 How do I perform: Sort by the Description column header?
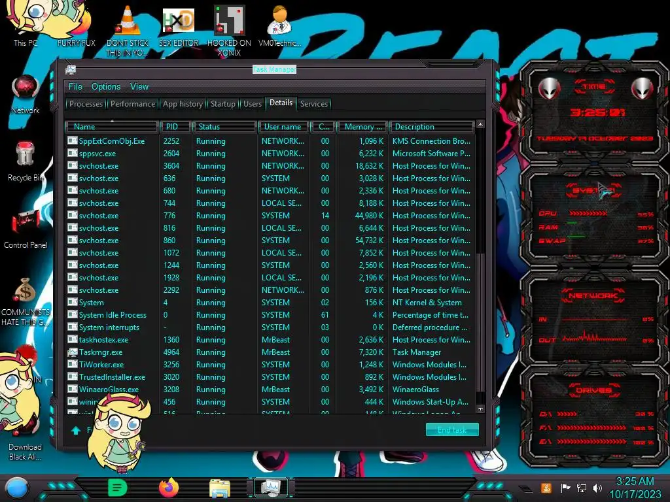click(432, 127)
